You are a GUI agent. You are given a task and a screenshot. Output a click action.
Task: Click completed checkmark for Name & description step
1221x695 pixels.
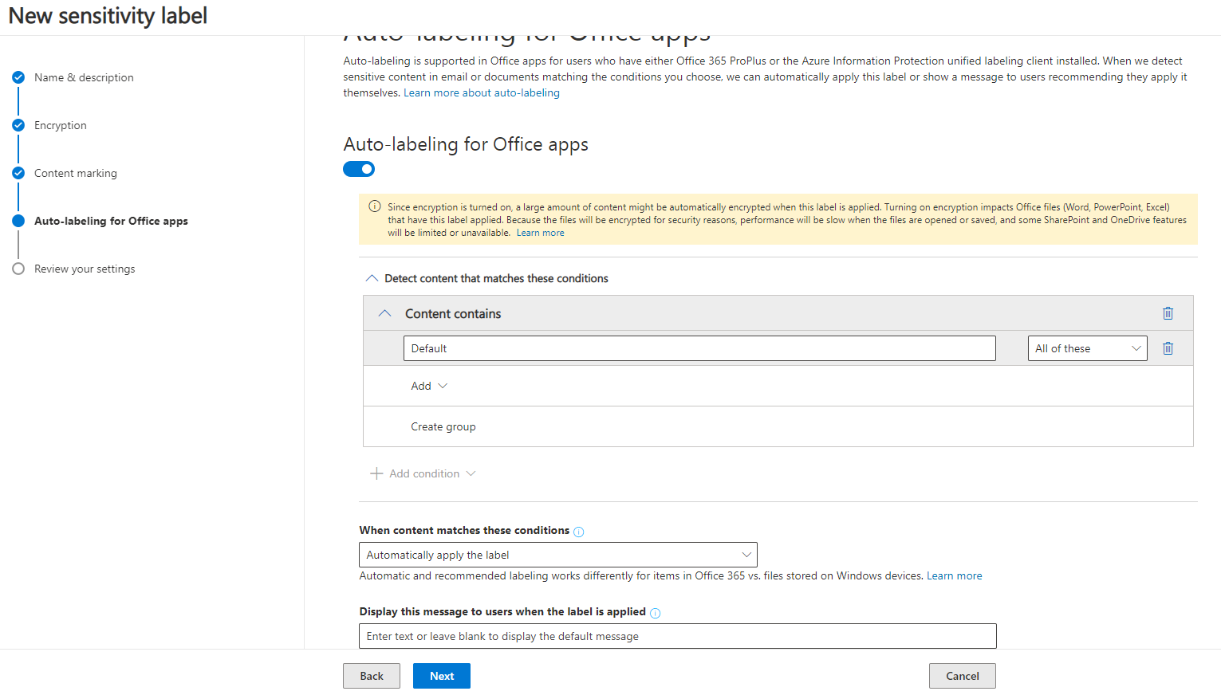[18, 77]
